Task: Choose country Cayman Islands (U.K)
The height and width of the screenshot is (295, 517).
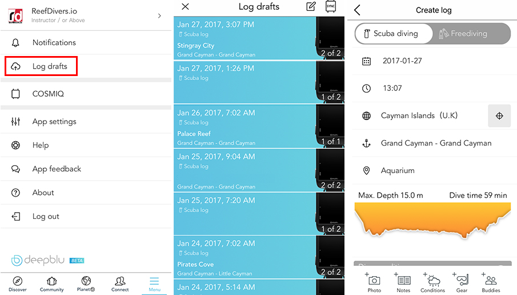Action: pyautogui.click(x=419, y=115)
